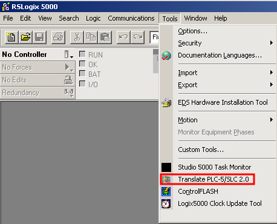Click the Redundancy status icon
277x224 pixels.
point(69,93)
